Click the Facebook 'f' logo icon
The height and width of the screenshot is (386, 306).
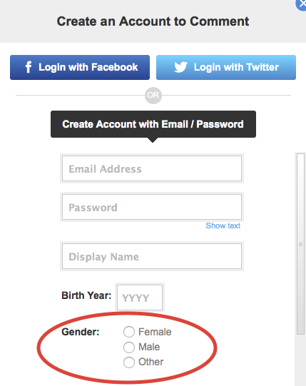click(29, 67)
